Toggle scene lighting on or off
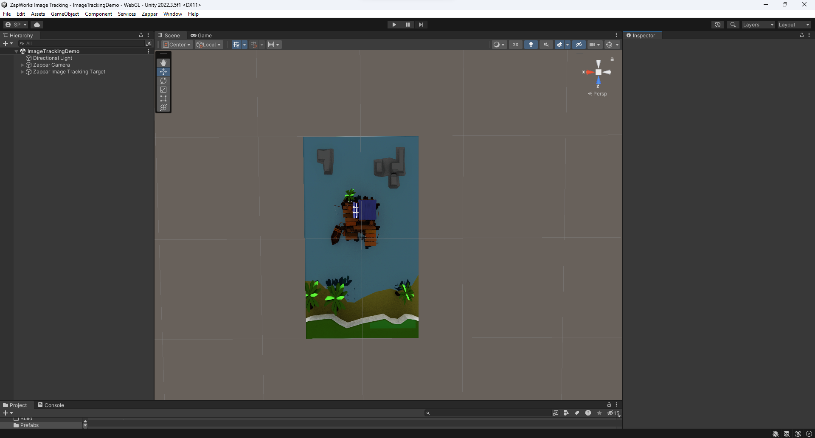This screenshot has height=438, width=815. 531,45
